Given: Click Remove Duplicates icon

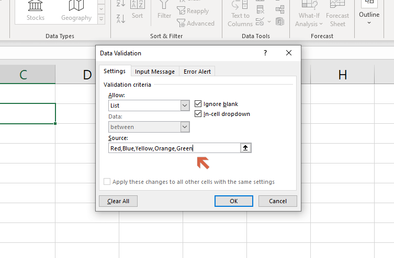Looking at the screenshot, I should [x=261, y=9].
